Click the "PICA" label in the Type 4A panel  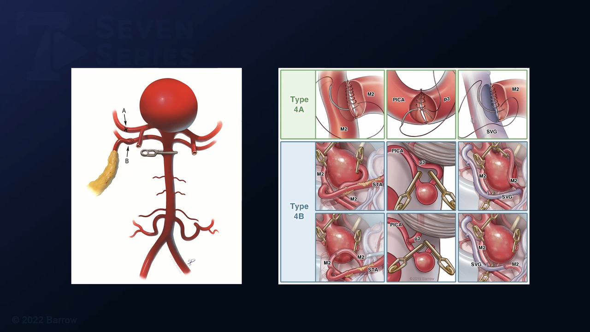pyautogui.click(x=399, y=99)
